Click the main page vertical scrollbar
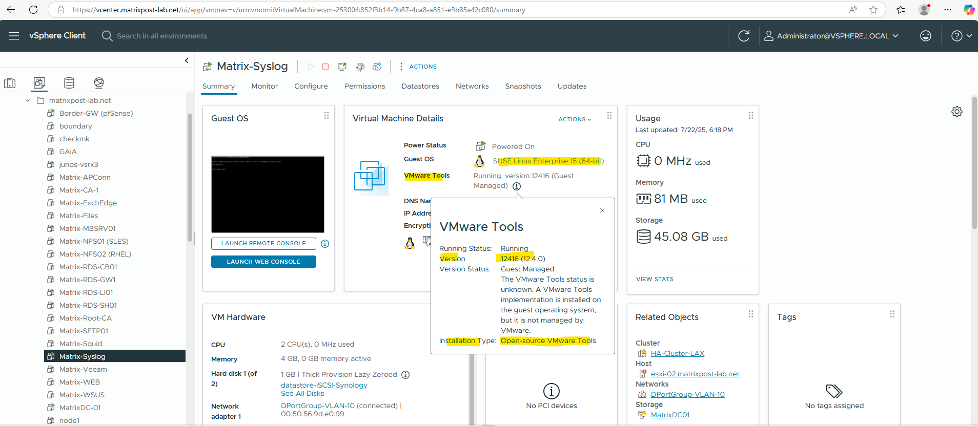Screen dimensions: 978x426 pyautogui.click(x=974, y=164)
